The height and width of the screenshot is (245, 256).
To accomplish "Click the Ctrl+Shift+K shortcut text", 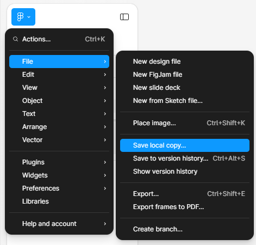I will coord(226,123).
